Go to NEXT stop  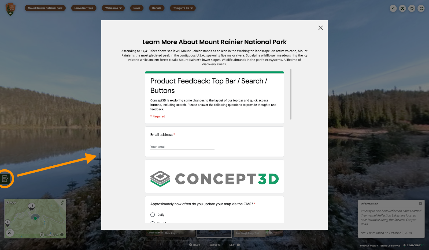pos(234,245)
